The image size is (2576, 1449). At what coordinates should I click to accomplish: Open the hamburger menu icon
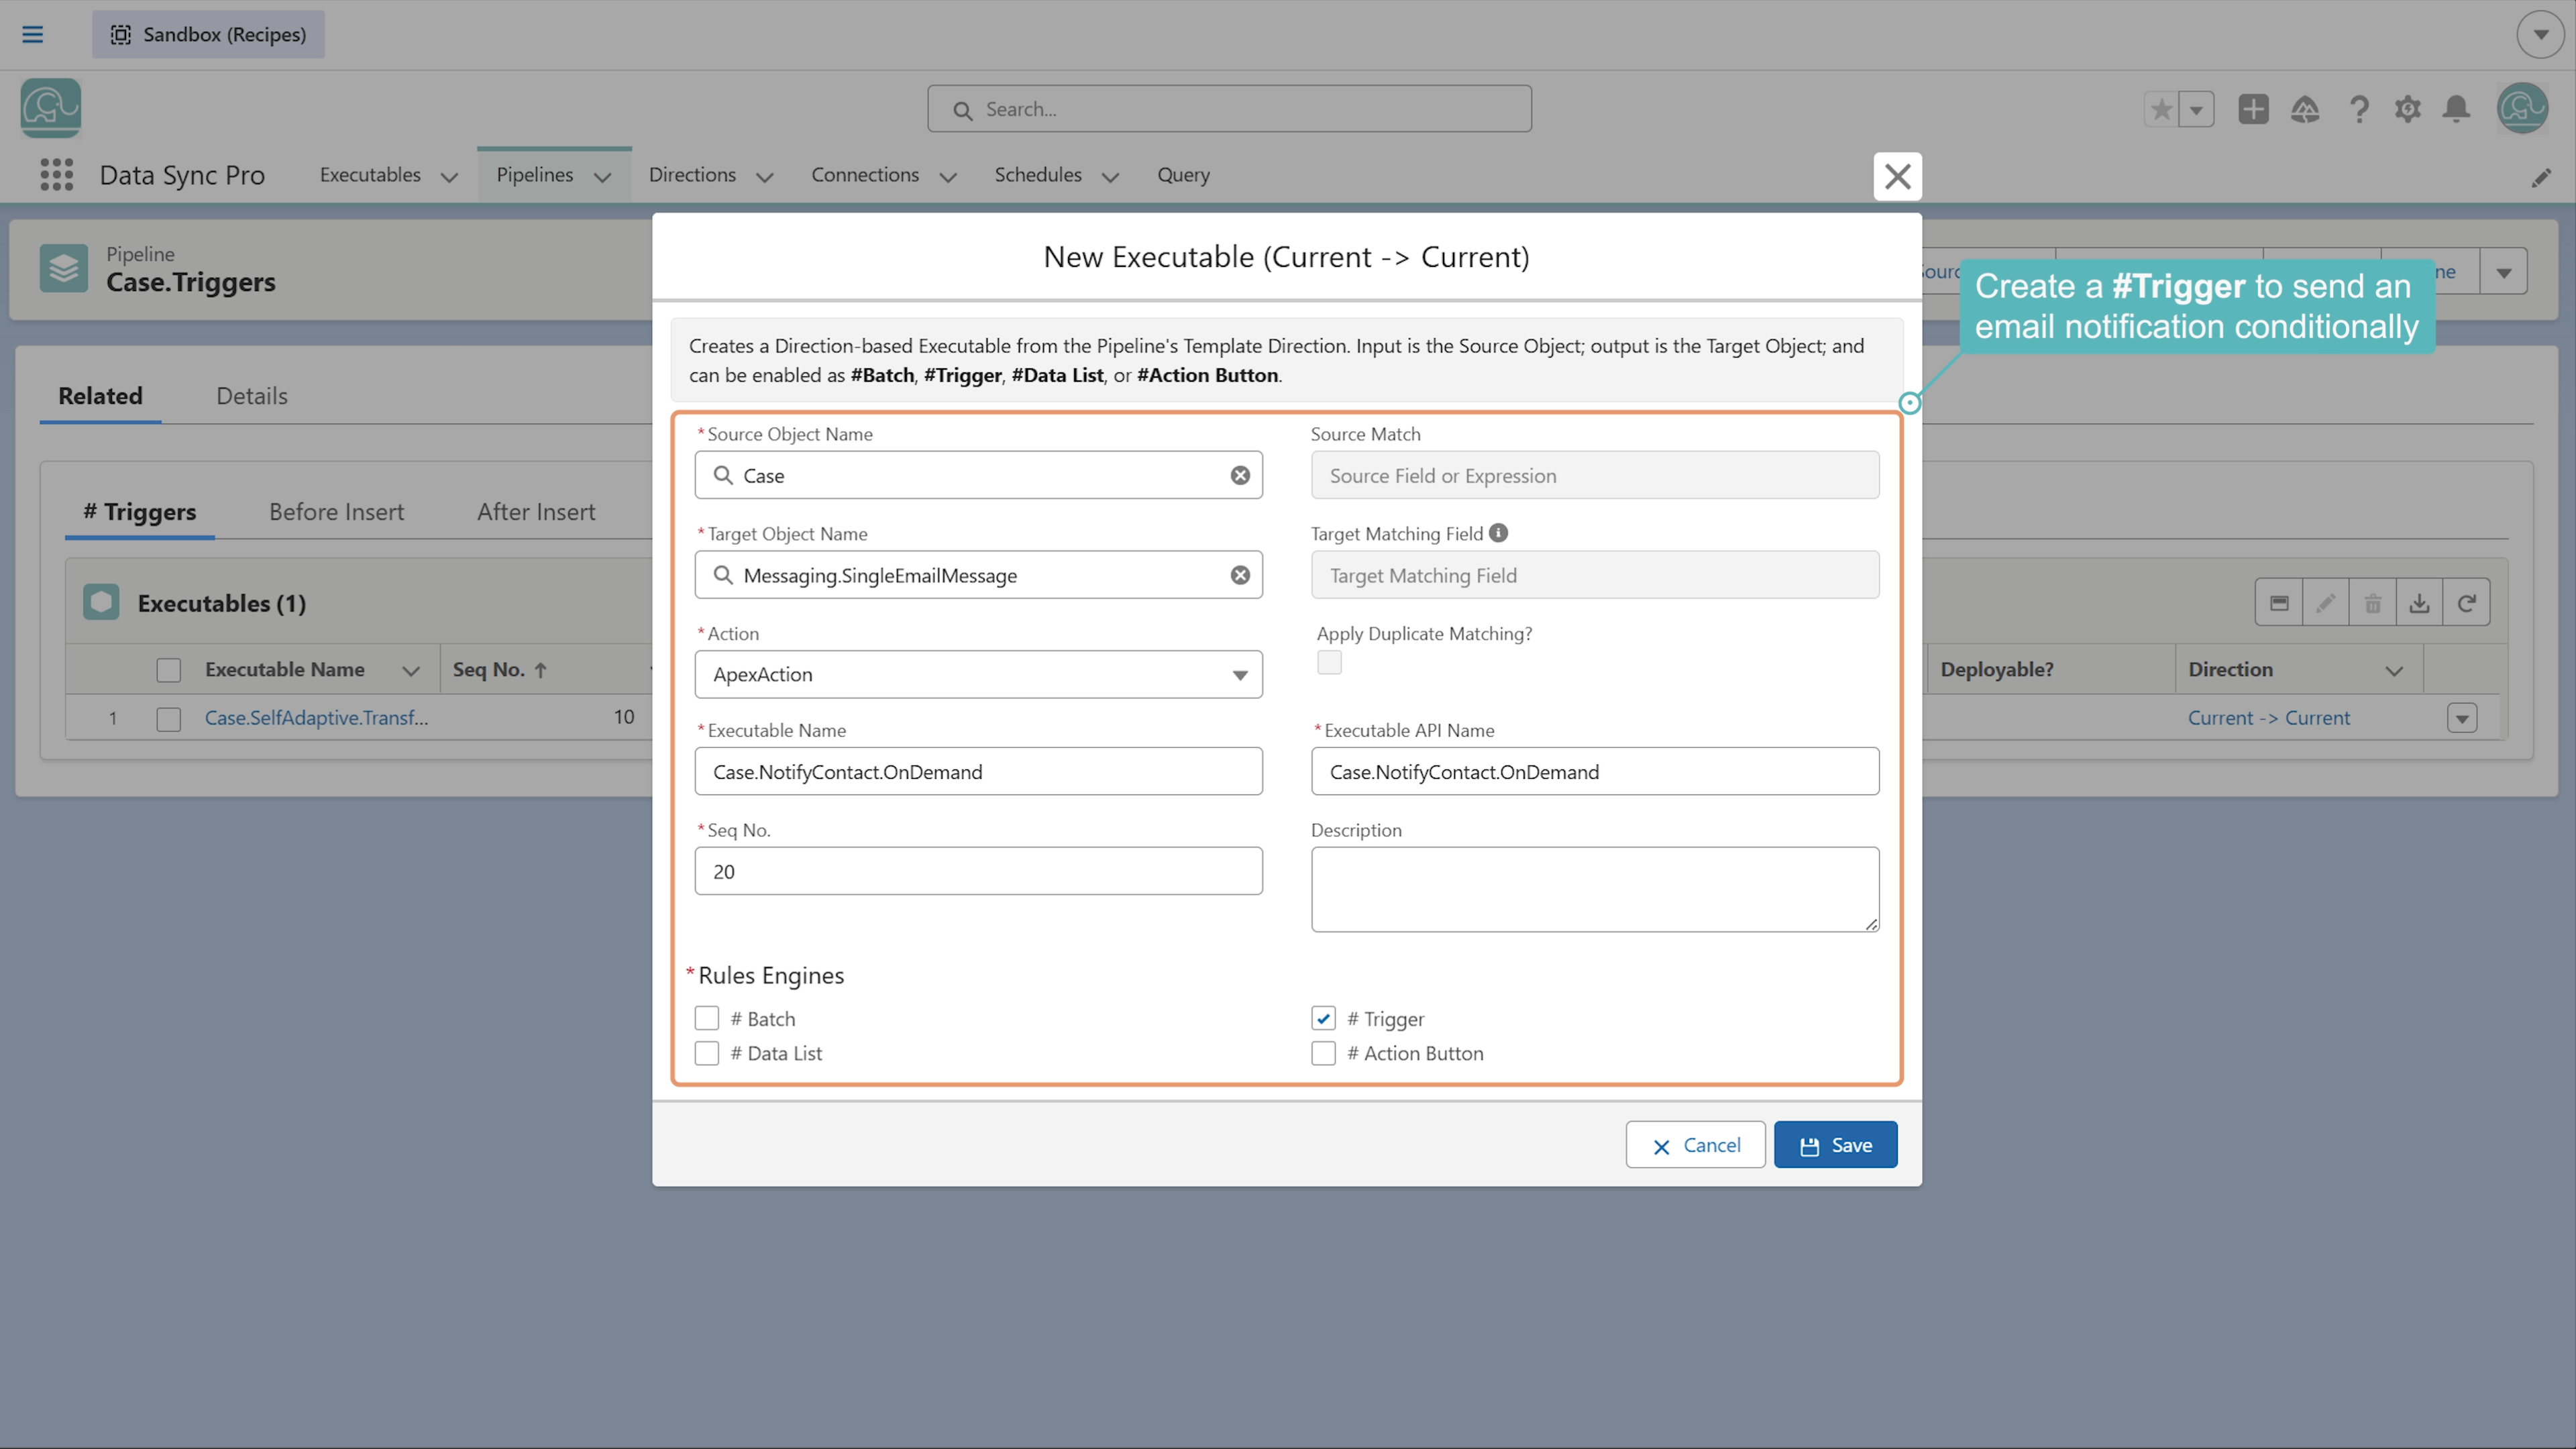(x=32, y=34)
